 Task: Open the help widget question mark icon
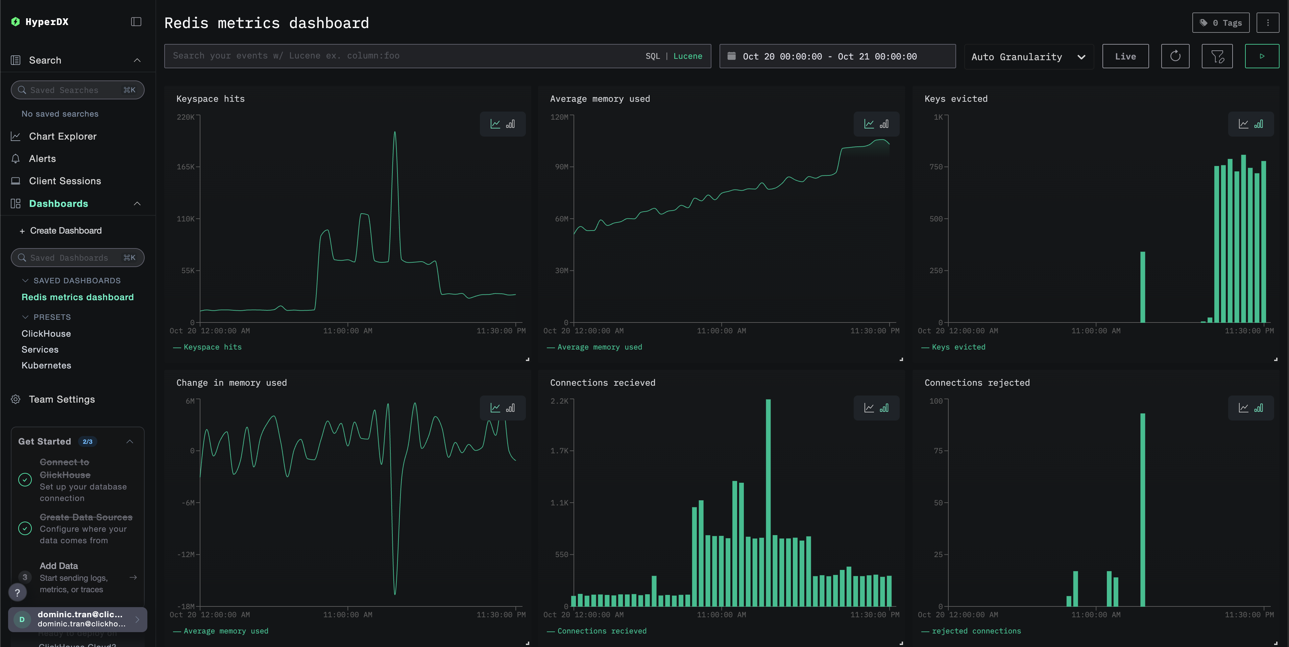click(x=18, y=593)
